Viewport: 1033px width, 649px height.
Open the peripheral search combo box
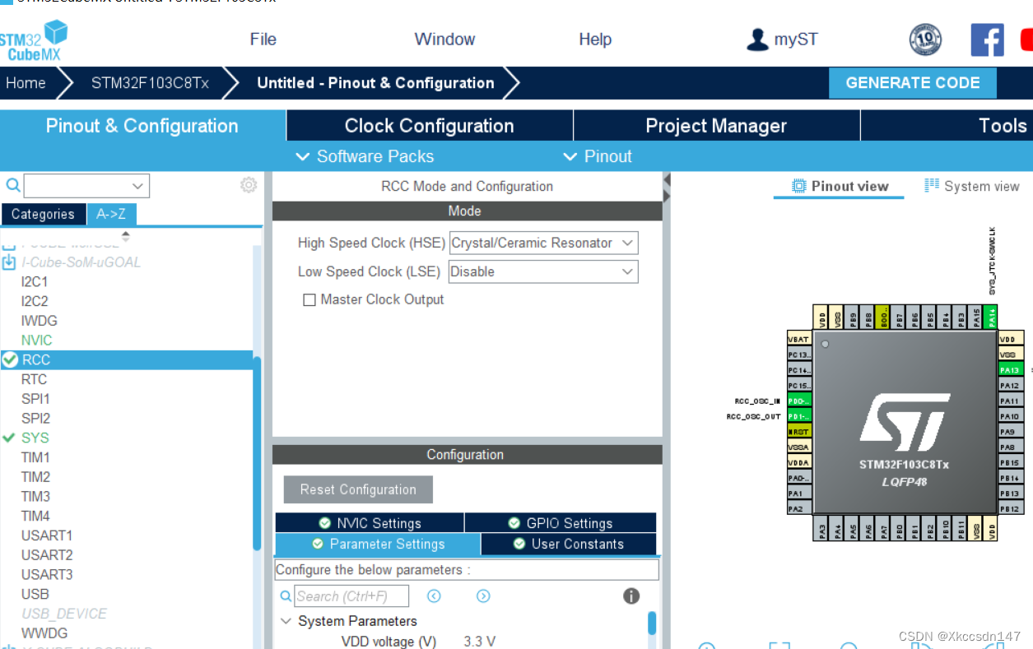[86, 186]
